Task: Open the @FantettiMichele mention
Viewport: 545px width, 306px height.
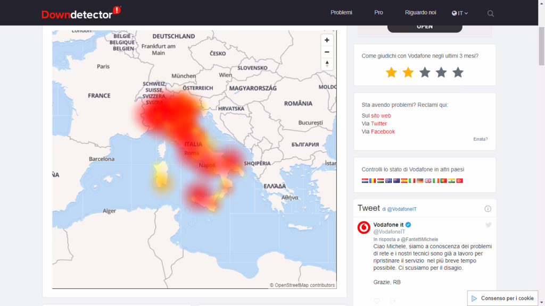Action: coord(419,240)
